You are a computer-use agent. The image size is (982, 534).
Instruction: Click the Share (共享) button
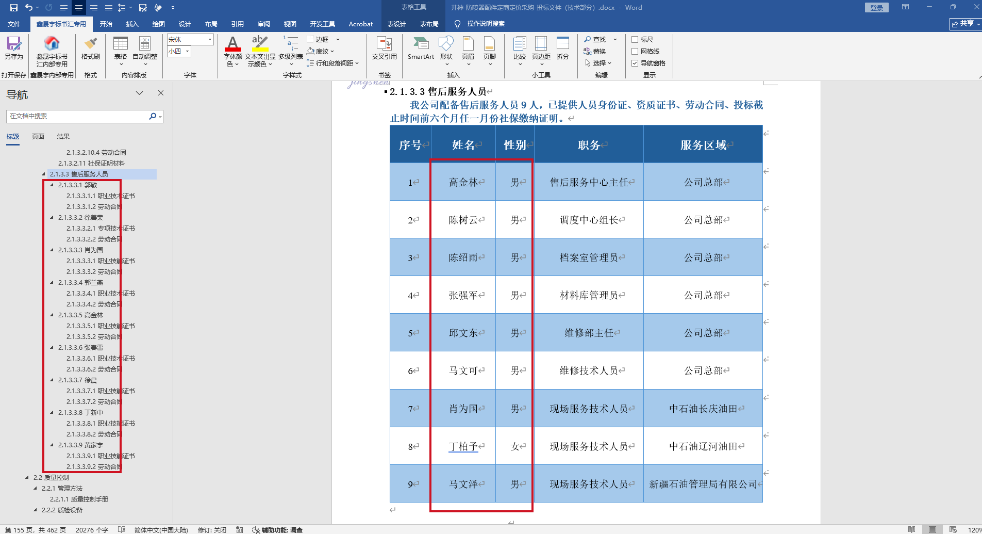(964, 24)
